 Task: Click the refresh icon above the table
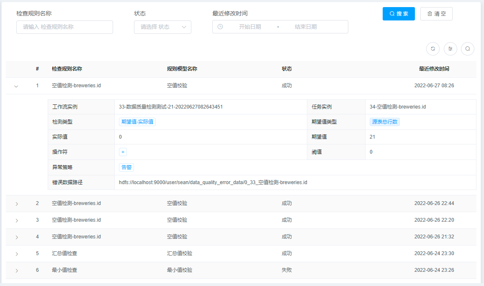click(433, 49)
